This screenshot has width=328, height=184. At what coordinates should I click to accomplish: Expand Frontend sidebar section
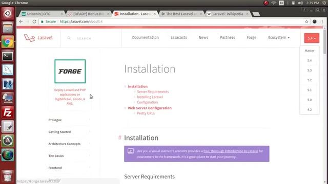tap(70, 168)
